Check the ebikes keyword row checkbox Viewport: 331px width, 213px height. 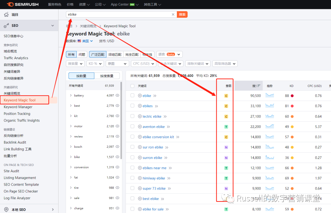tap(132, 106)
